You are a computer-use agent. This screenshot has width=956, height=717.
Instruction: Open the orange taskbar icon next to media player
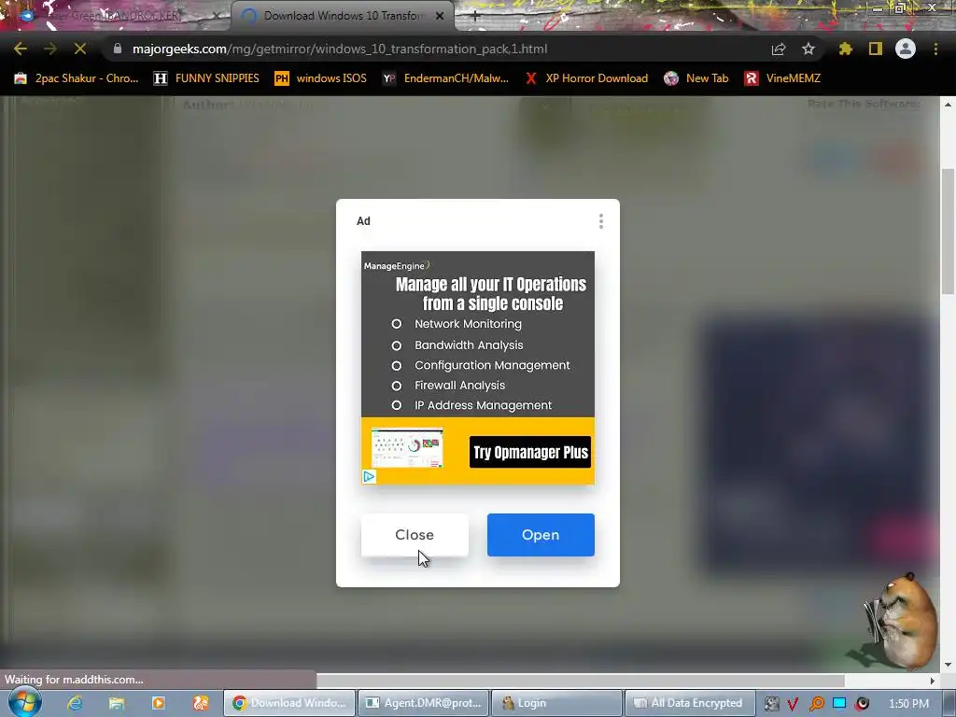(201, 703)
